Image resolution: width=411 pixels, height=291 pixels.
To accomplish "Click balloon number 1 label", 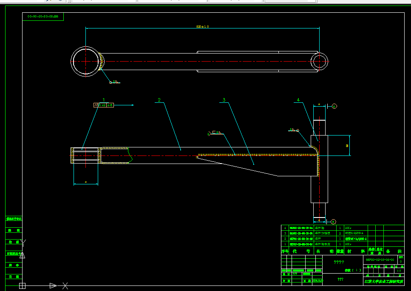I will [x=104, y=100].
